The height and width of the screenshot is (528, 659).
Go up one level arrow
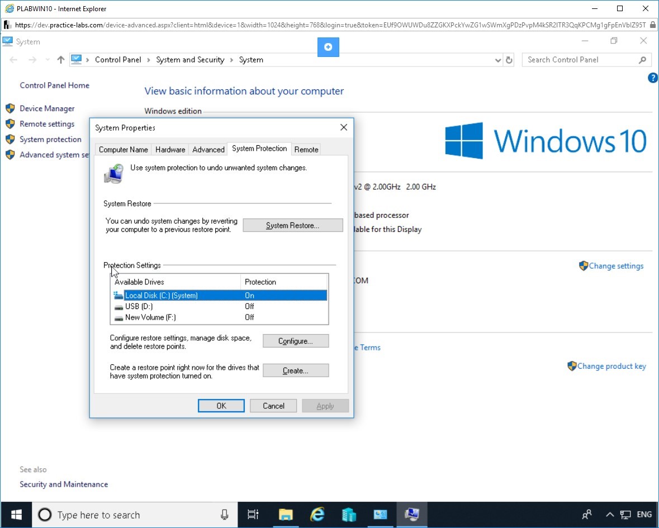tap(60, 60)
